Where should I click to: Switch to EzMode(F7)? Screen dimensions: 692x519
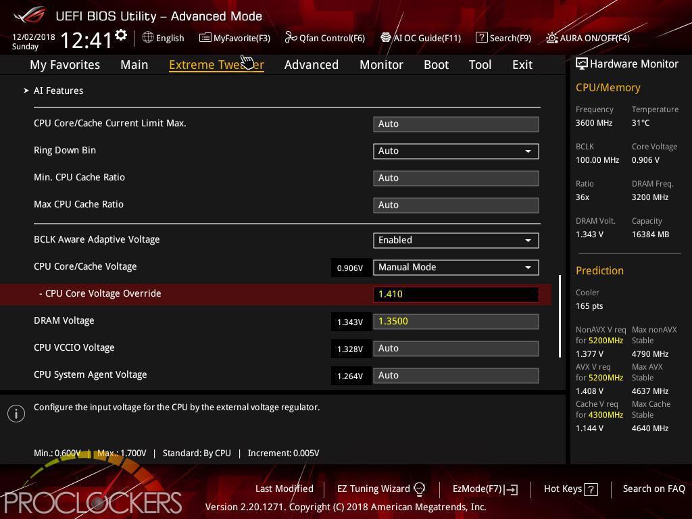pos(485,489)
